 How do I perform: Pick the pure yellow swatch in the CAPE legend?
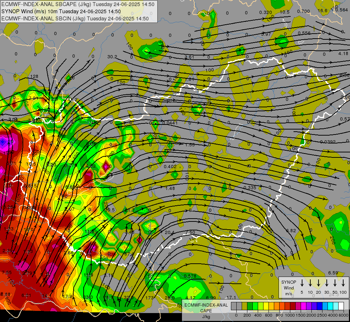pos(266,306)
